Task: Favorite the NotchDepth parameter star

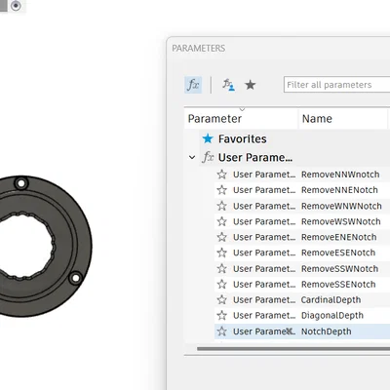Action: coord(222,331)
